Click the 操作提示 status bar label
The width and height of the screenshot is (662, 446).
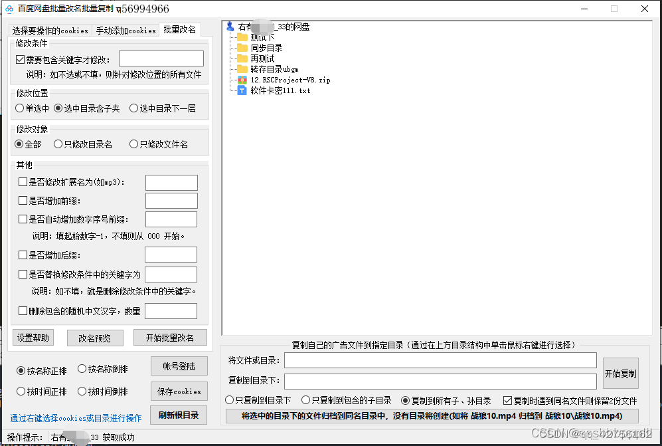point(25,437)
